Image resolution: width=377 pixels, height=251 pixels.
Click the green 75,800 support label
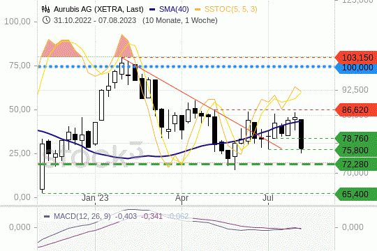pos(356,150)
